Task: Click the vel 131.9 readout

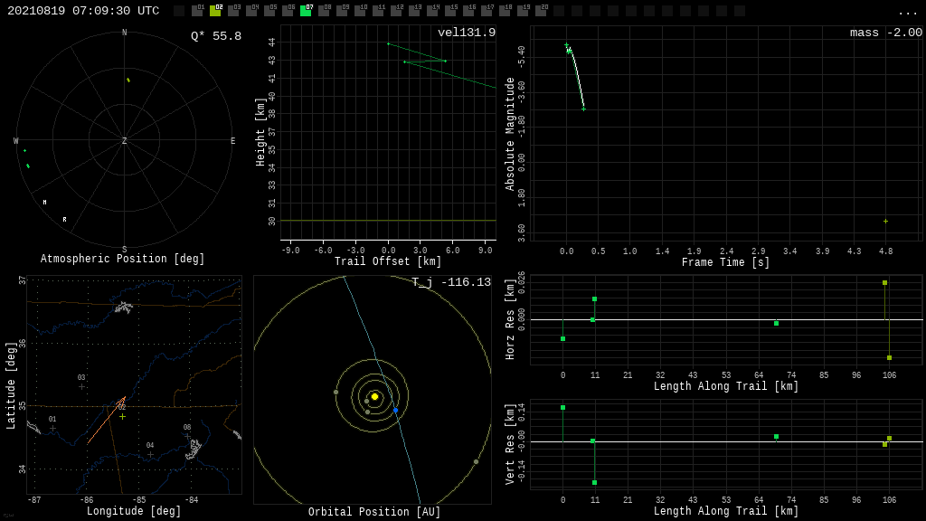Action: click(466, 33)
